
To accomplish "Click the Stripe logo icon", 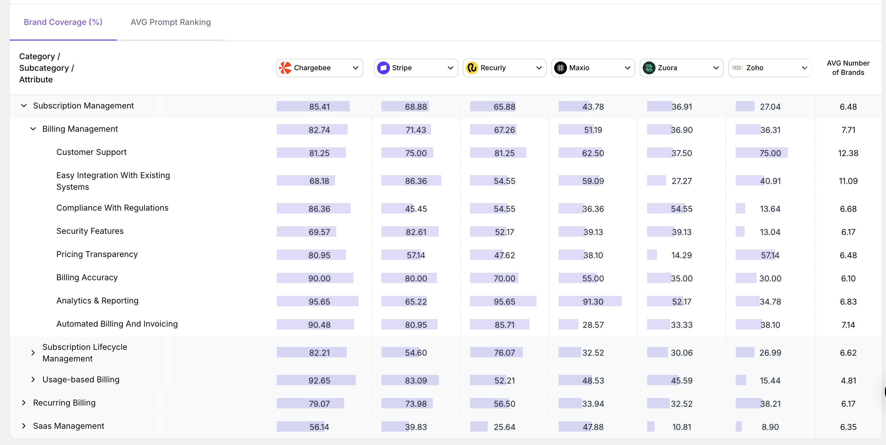I will click(383, 68).
